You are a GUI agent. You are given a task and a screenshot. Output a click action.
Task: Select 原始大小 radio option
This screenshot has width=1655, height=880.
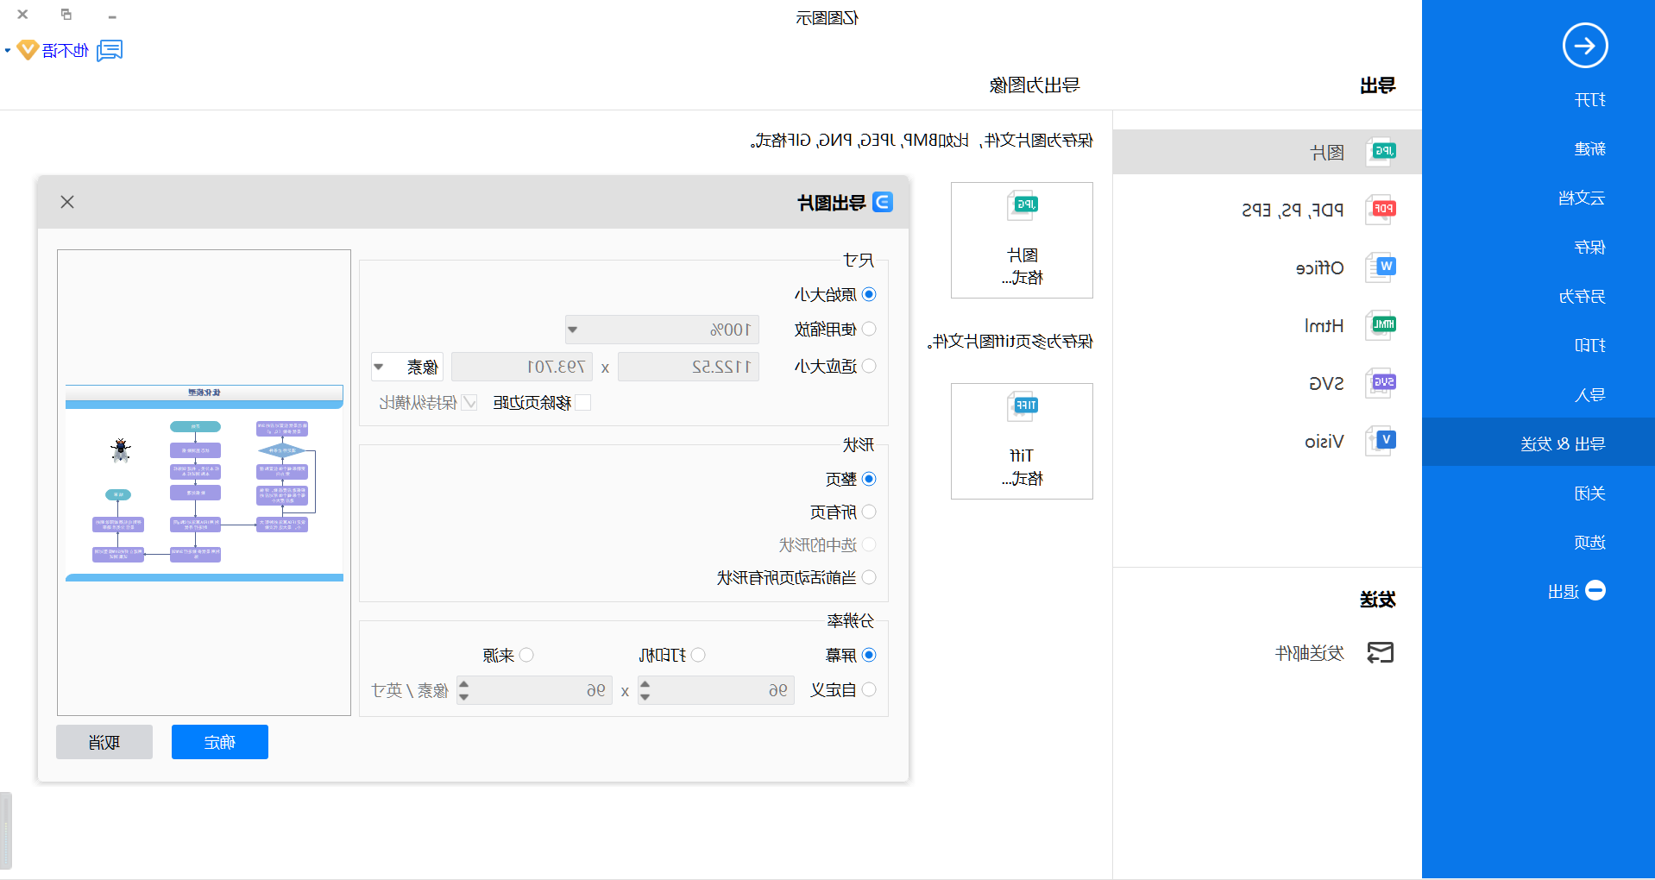coord(869,294)
